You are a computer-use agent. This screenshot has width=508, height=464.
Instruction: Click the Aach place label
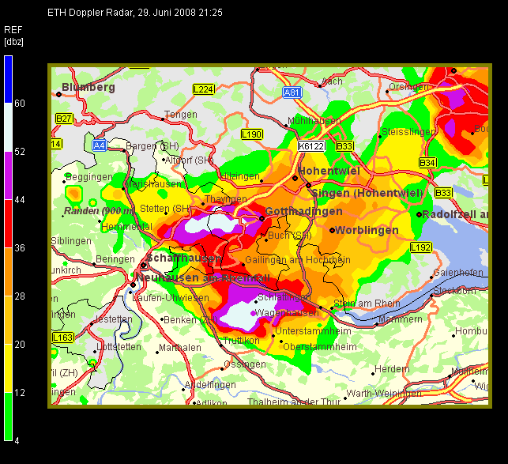tap(332, 81)
